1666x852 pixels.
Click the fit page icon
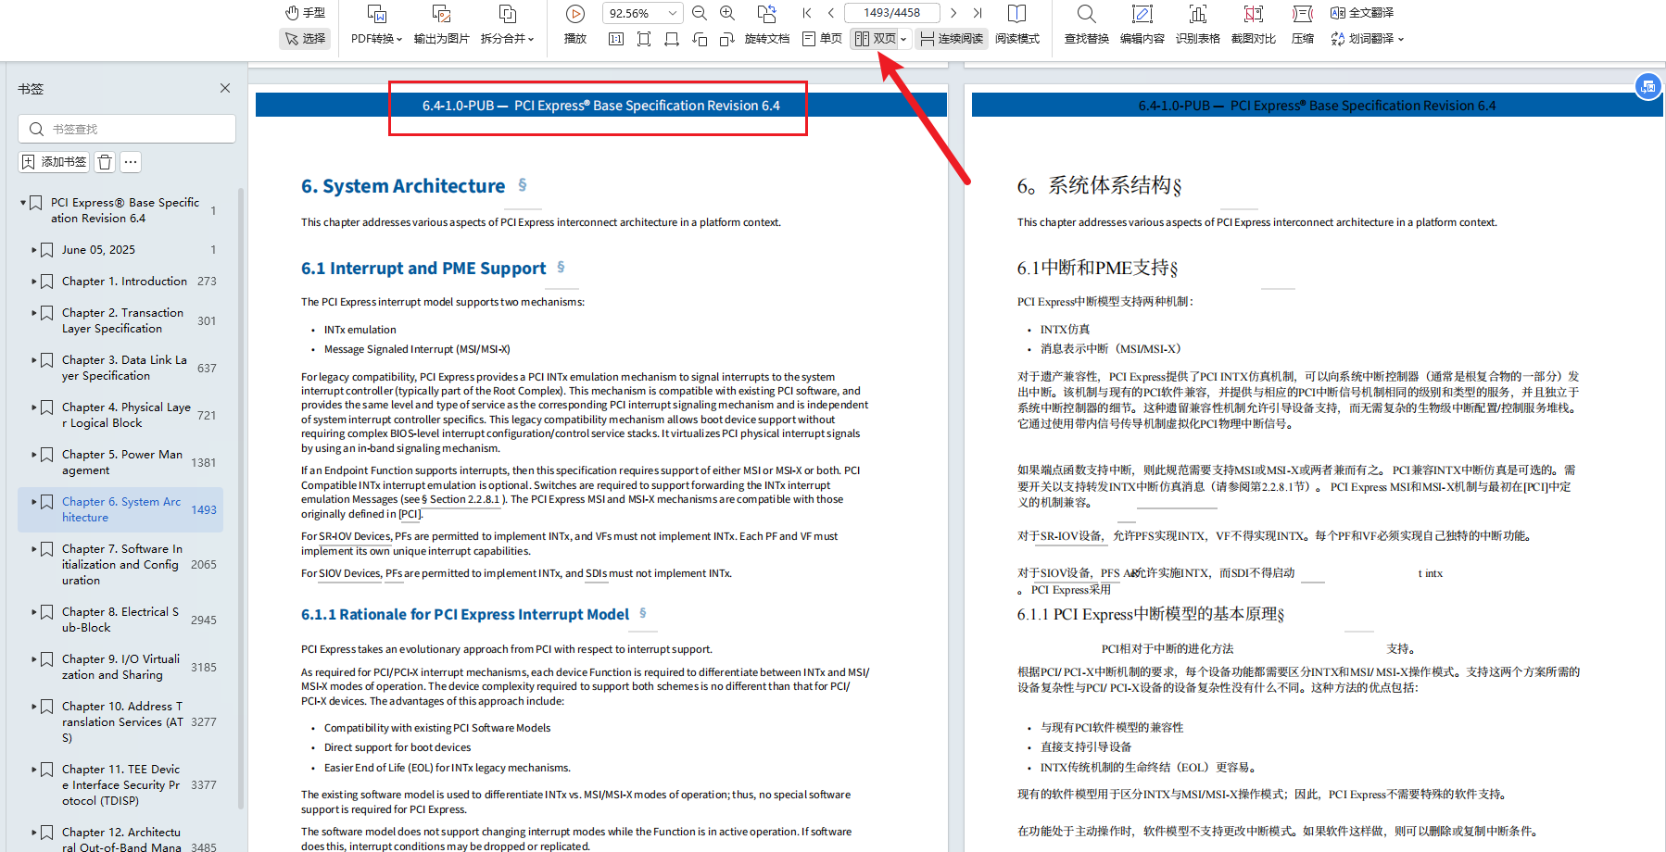pyautogui.click(x=644, y=39)
